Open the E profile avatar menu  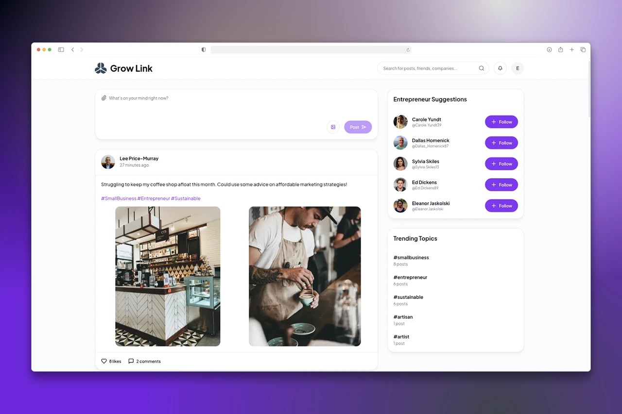[x=518, y=68]
